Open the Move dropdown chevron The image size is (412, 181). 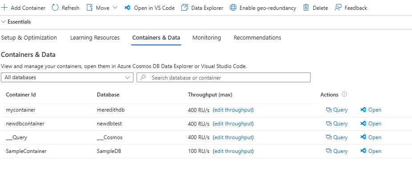click(x=115, y=8)
